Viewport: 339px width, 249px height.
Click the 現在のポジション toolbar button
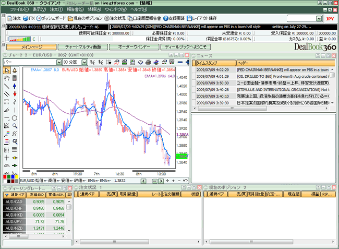[85, 18]
